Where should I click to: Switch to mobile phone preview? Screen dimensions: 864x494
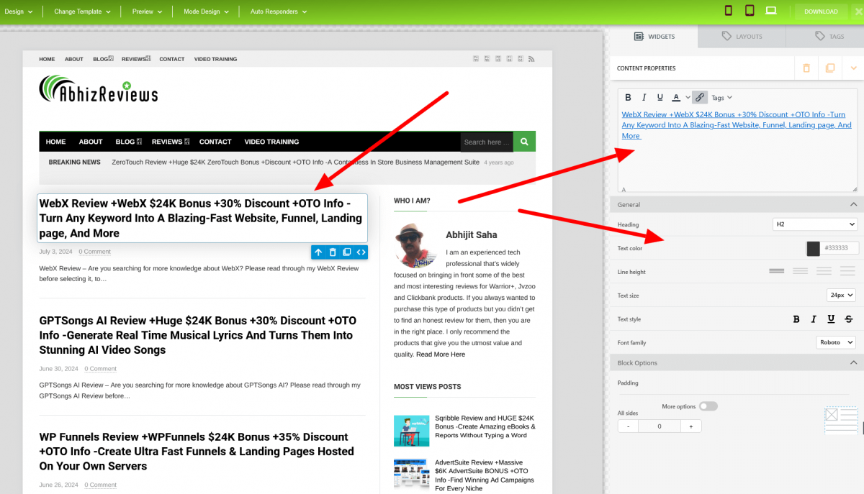tap(728, 11)
